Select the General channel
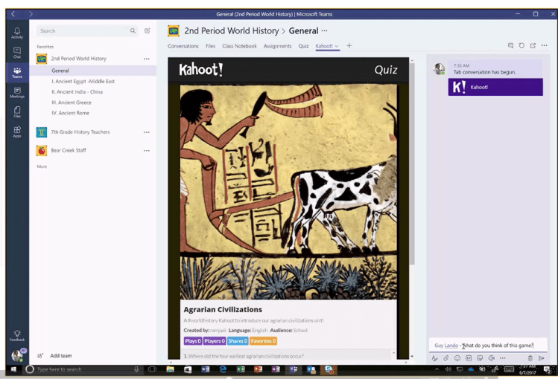The width and height of the screenshot is (558, 379). click(93, 71)
